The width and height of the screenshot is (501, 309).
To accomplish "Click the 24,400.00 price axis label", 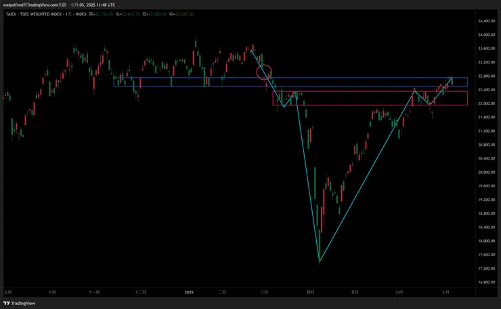I will tap(486, 21).
